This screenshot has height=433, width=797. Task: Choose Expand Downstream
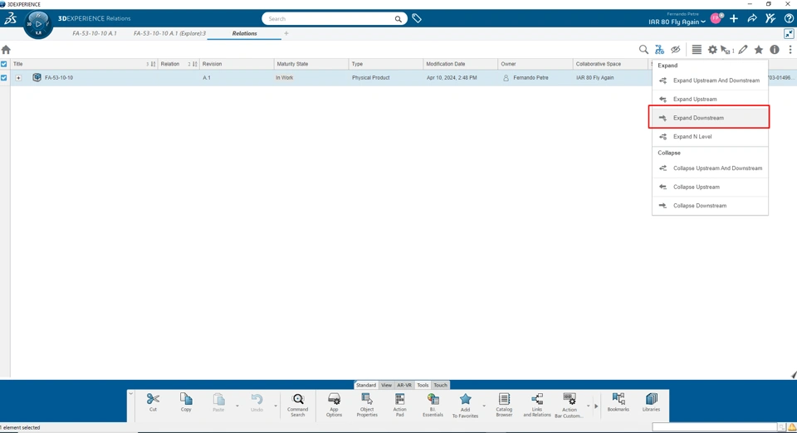click(x=710, y=118)
